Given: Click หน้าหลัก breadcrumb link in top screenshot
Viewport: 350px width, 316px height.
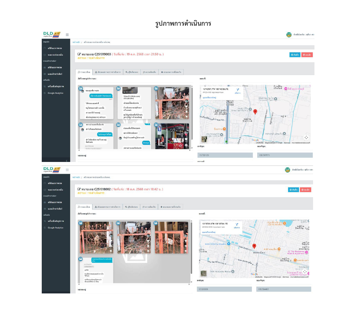Looking at the screenshot, I should 76,42.
